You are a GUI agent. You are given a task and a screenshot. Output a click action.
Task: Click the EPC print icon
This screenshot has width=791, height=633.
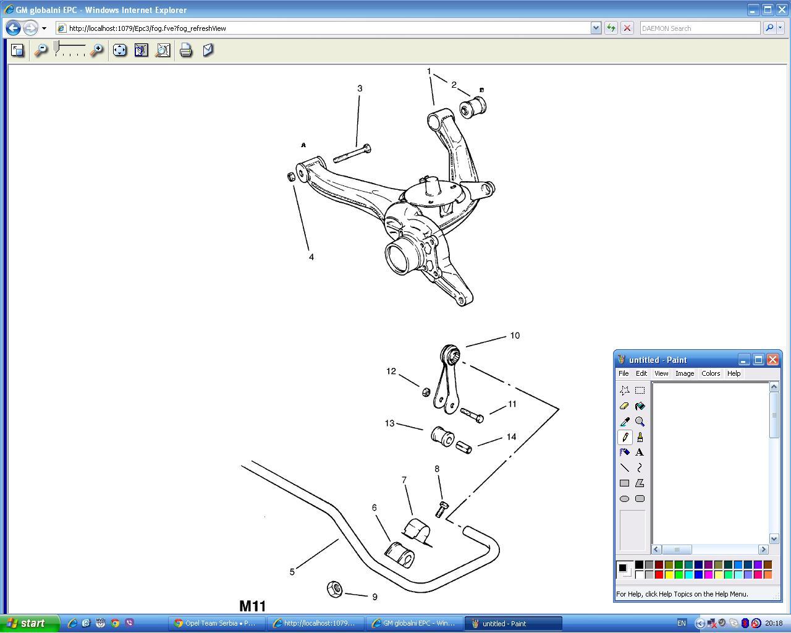(185, 51)
